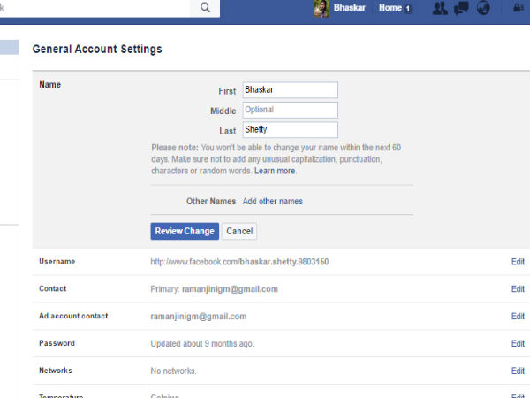Select the highlighted sidebar item
530x398 pixels.
coord(9,48)
